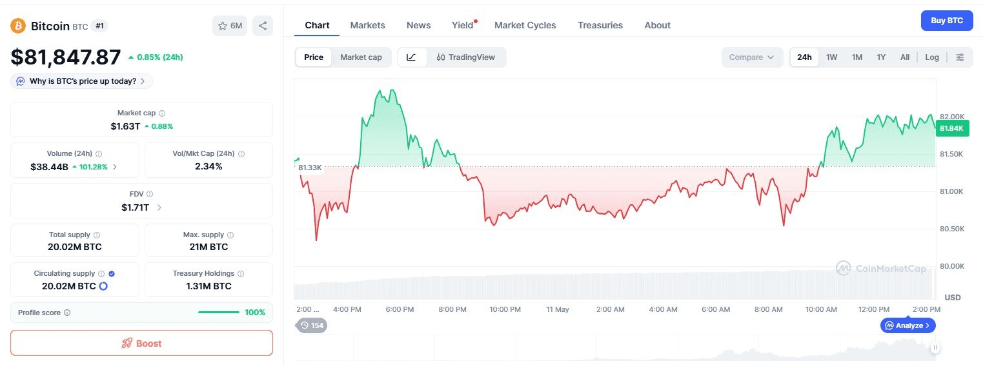Select the All time range
983x366 pixels.
905,57
